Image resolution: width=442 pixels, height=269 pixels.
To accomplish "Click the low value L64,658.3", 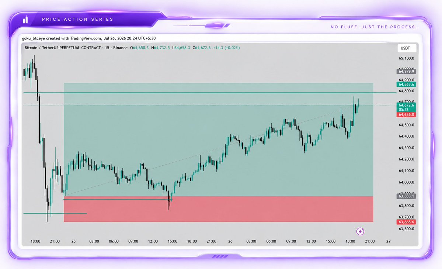I will click(181, 48).
